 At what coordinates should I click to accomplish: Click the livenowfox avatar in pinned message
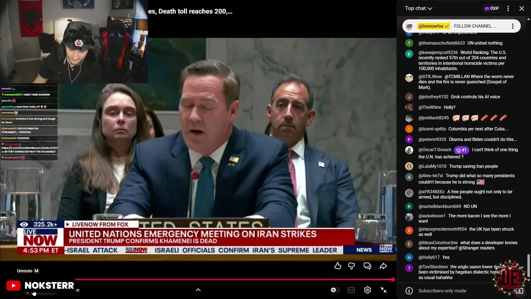click(409, 26)
